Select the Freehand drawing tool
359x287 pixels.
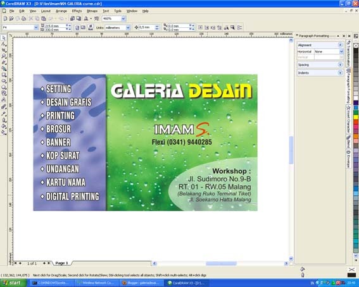point(4,62)
